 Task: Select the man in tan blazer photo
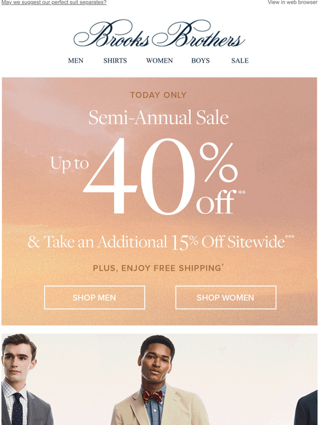160,380
